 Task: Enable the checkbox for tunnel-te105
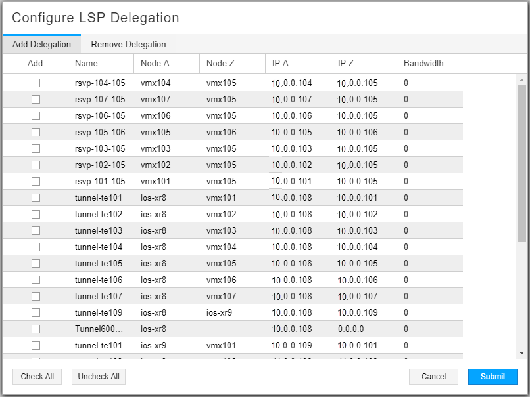pos(36,264)
